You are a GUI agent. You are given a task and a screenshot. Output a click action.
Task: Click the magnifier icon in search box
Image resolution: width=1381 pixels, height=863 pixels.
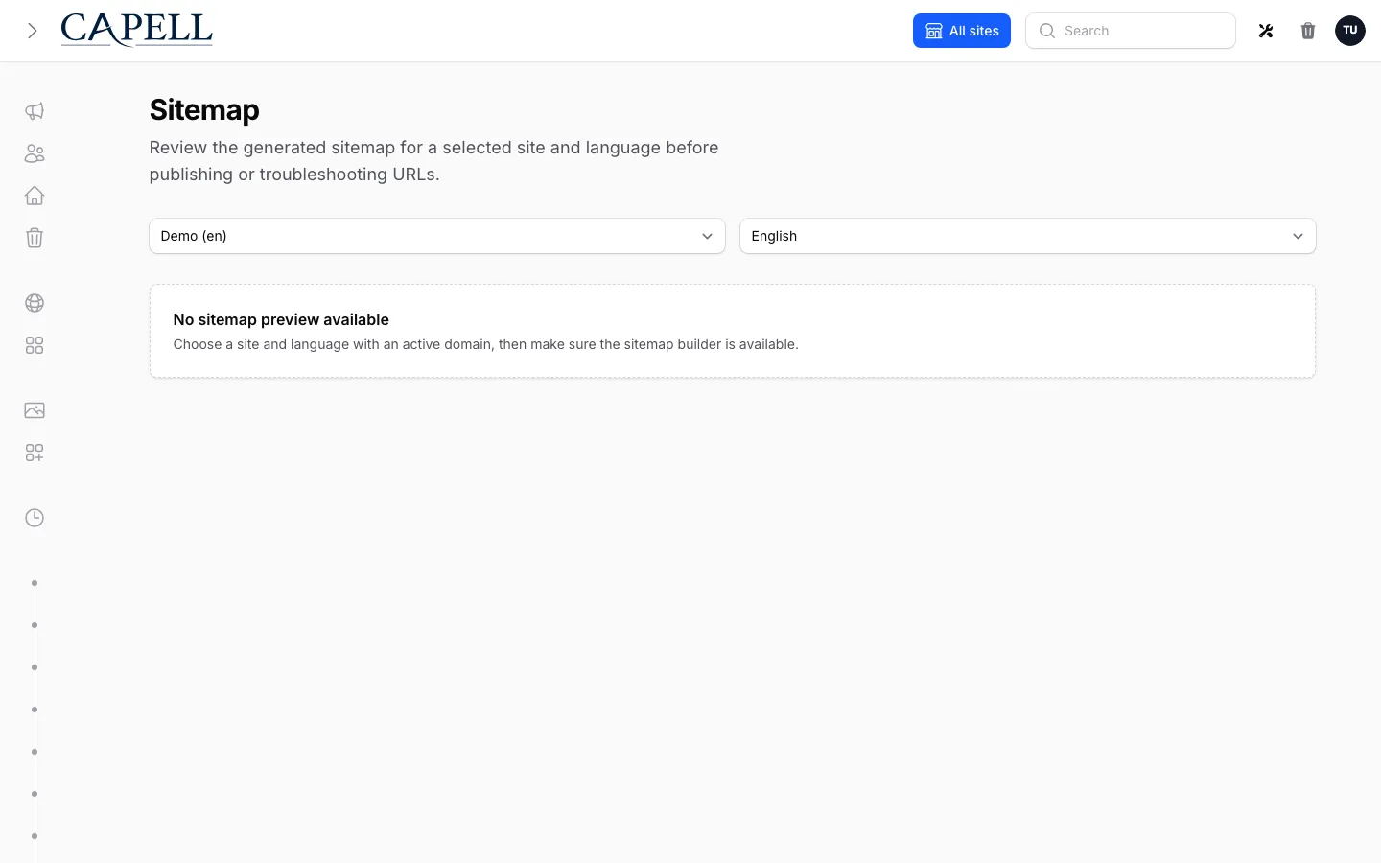click(1047, 31)
